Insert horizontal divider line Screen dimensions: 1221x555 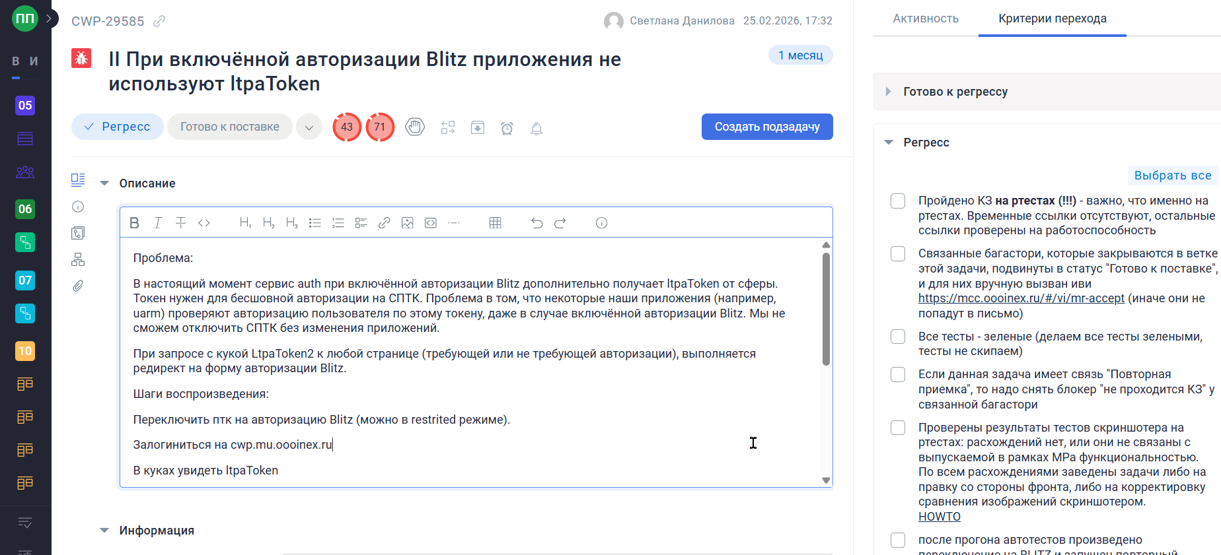coord(454,223)
